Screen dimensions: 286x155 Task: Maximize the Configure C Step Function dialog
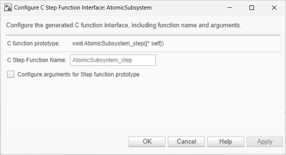tap(251, 7)
